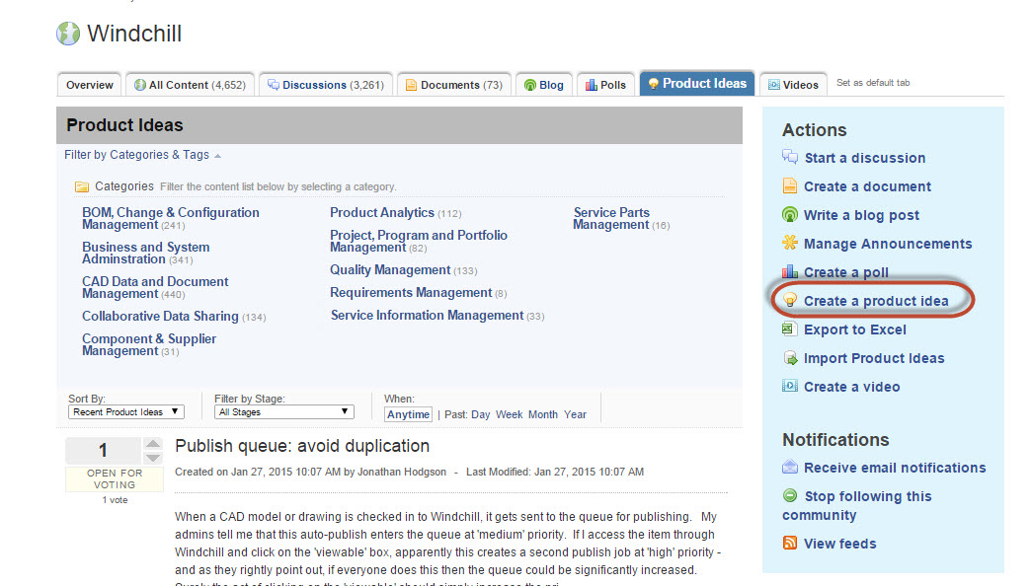Click the green icon on the Blog tab
Viewport: 1032px width, 586px height.
point(529,85)
